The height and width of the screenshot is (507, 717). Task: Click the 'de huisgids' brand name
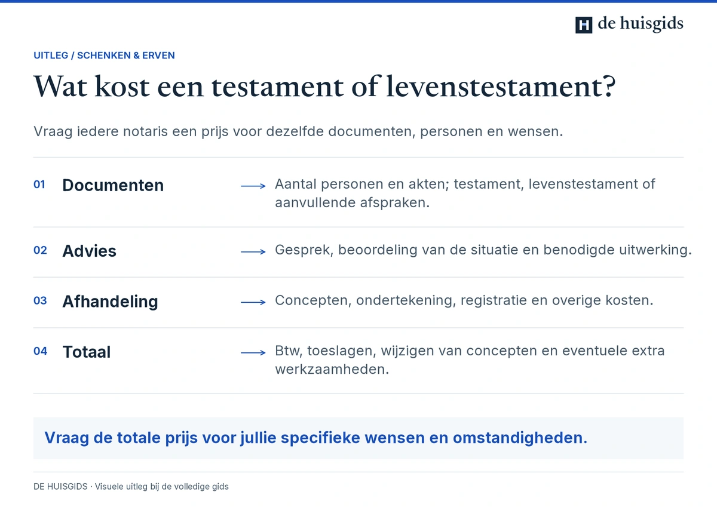(641, 24)
